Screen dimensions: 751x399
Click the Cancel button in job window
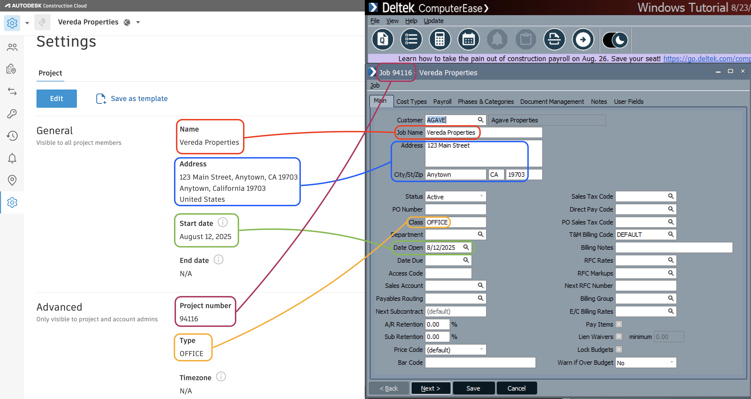[516, 388]
